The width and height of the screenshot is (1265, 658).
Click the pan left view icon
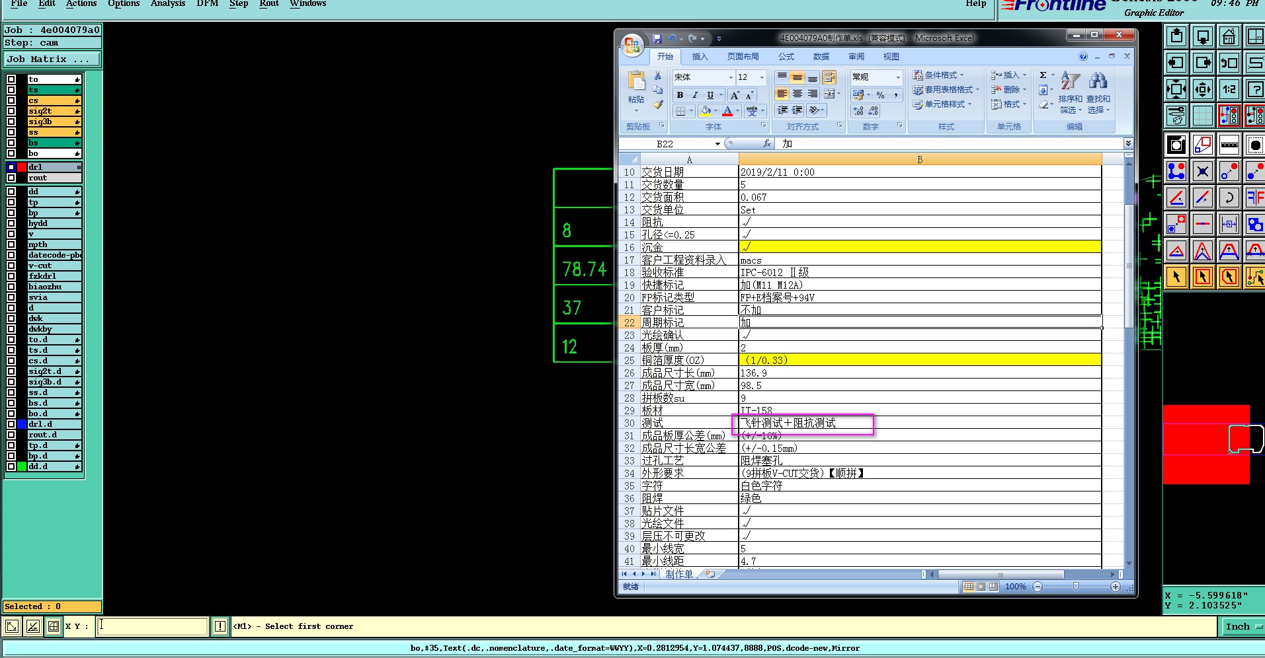[x=1176, y=63]
